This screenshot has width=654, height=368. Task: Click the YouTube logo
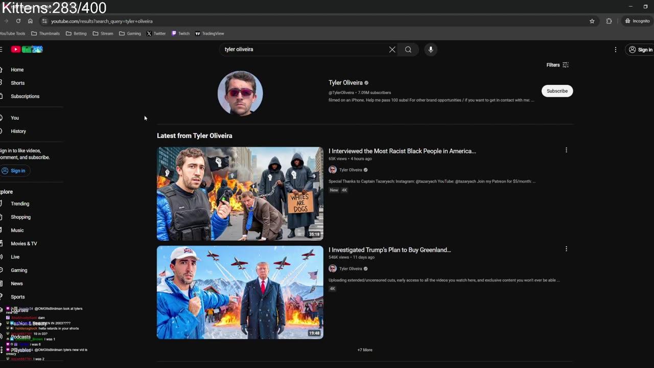27,49
